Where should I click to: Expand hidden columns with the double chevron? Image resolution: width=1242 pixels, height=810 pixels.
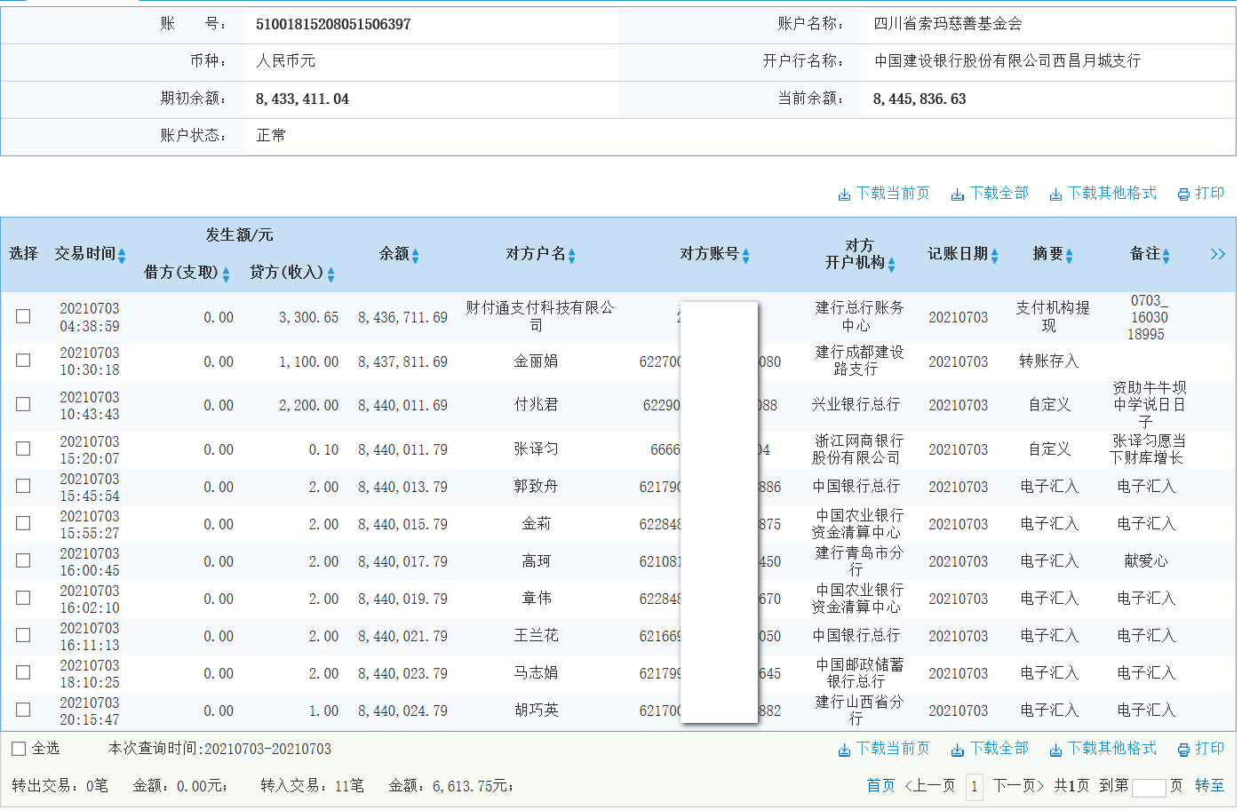click(1217, 253)
